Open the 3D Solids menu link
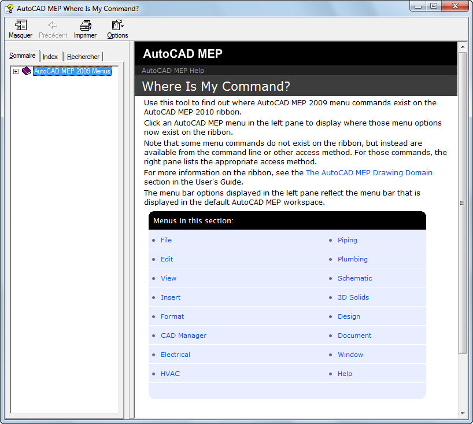Screen dimensions: 473x424 click(x=353, y=297)
